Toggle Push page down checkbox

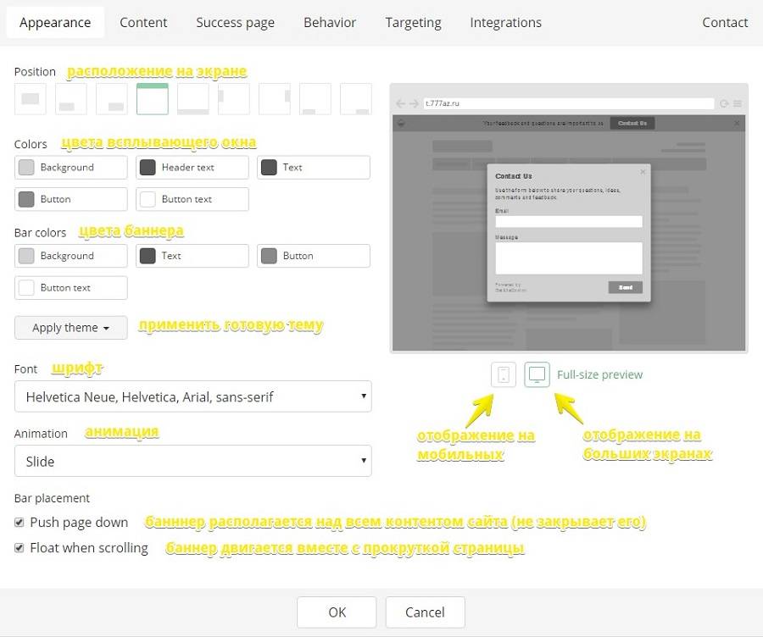19,523
